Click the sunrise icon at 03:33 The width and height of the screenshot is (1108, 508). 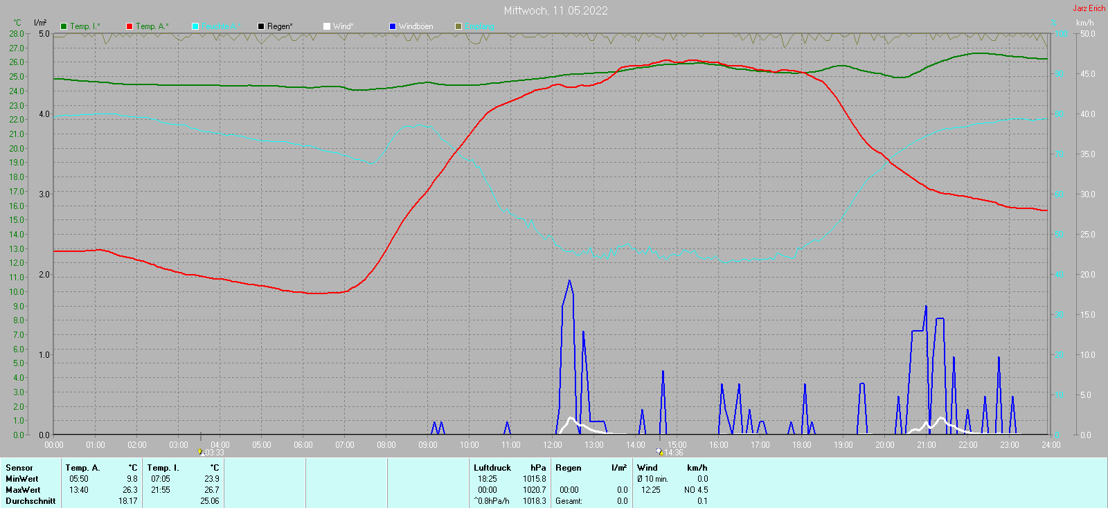(x=201, y=452)
